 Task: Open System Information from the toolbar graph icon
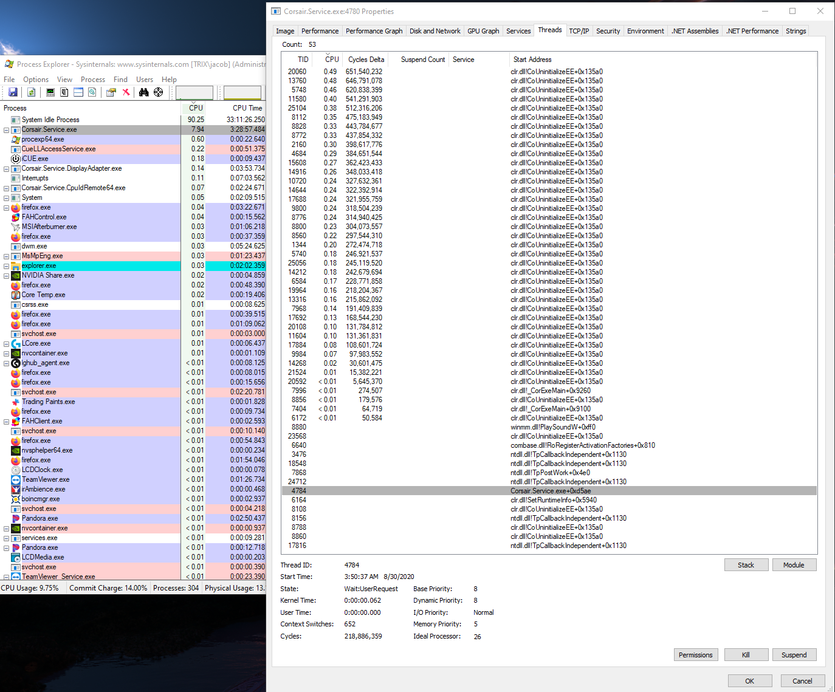point(50,92)
